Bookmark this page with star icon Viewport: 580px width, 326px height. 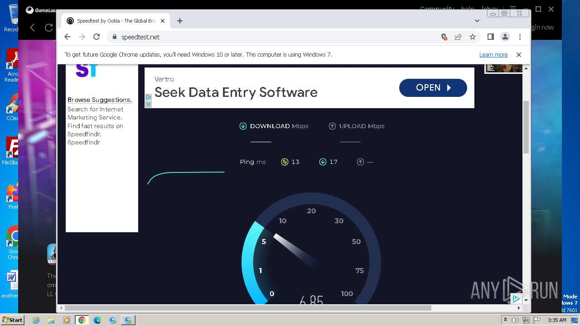(x=473, y=37)
